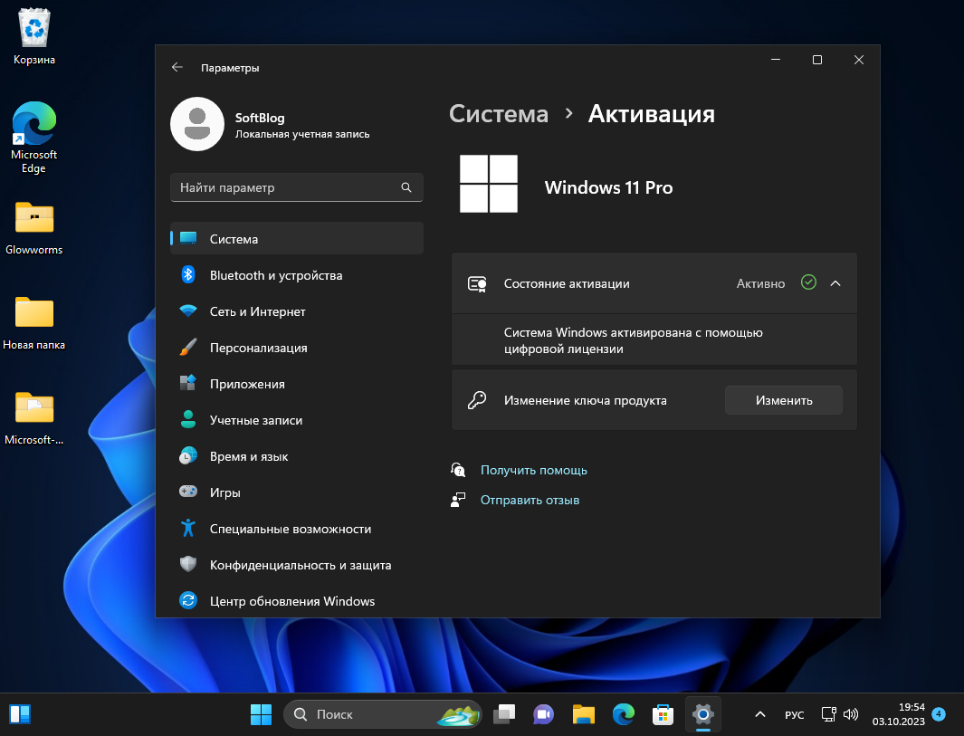The width and height of the screenshot is (964, 736).
Task: Go to Время и язык
Action: [297, 456]
